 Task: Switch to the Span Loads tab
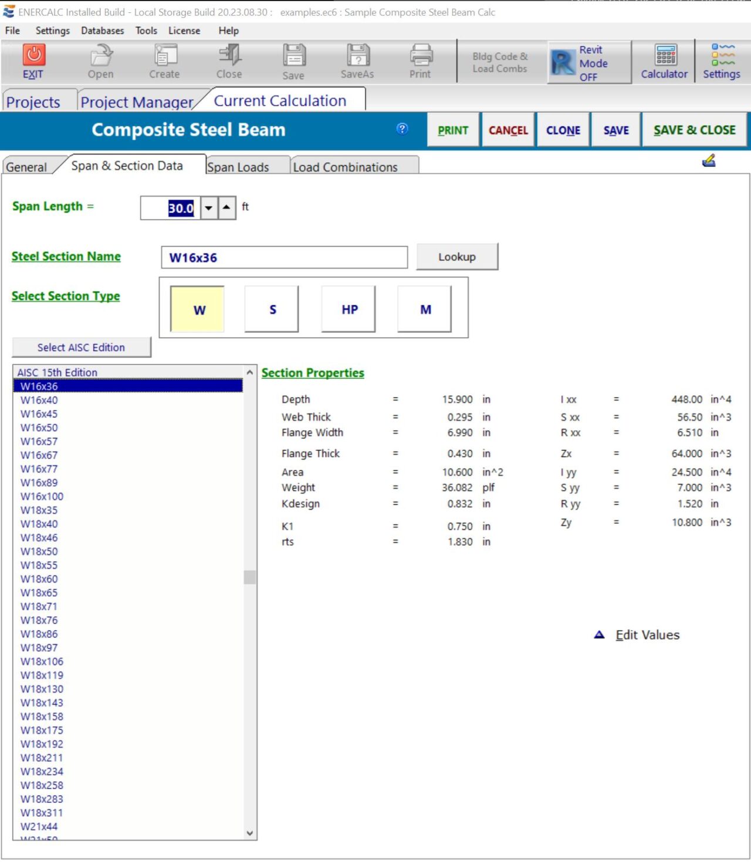tap(238, 167)
